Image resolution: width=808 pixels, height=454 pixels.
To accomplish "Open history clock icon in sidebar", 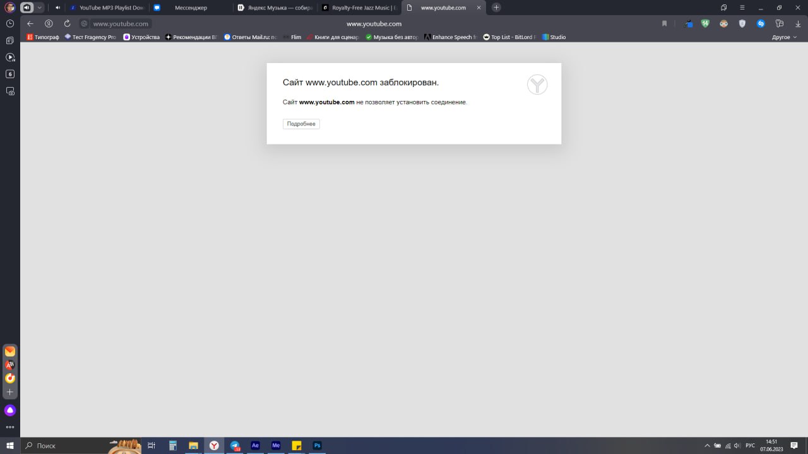I will coord(10,23).
